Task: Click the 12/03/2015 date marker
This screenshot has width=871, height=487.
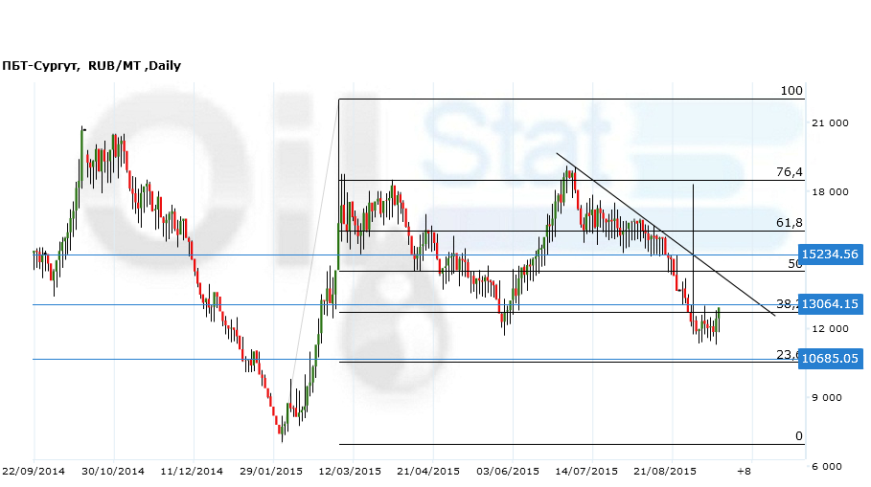Action: tap(350, 471)
